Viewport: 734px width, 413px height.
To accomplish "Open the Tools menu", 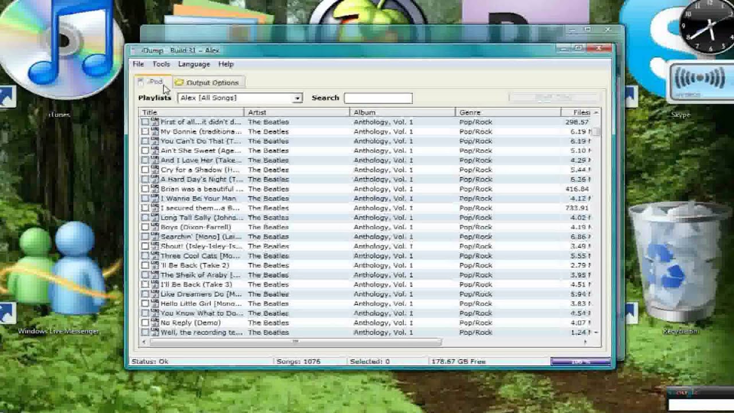I will [x=161, y=64].
